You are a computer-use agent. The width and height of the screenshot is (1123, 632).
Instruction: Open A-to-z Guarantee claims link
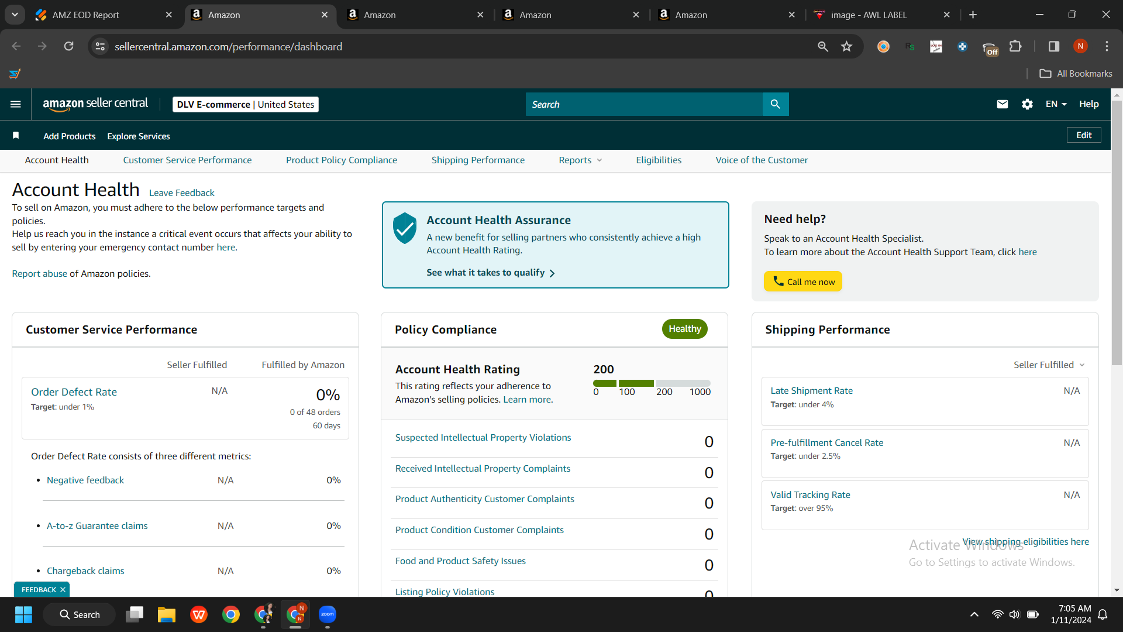tap(97, 526)
